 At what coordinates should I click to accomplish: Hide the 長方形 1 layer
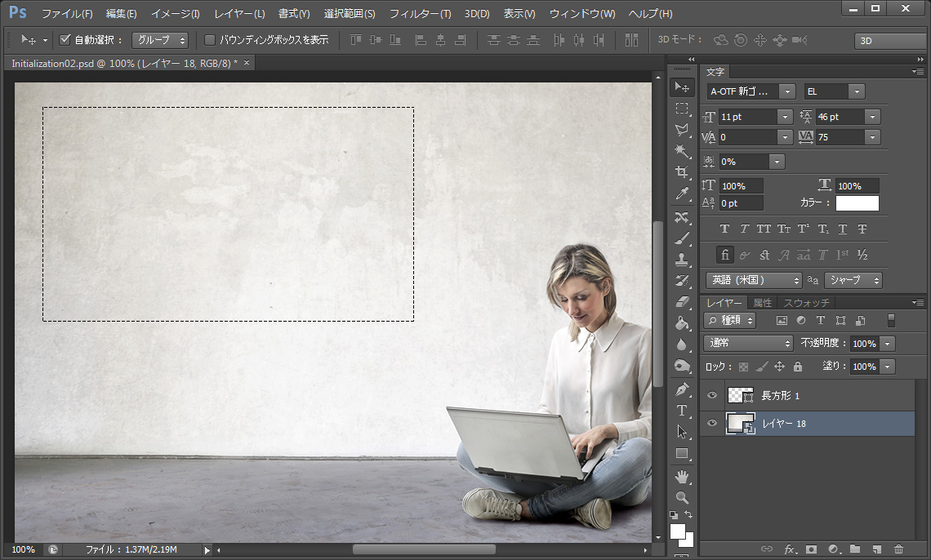click(712, 396)
